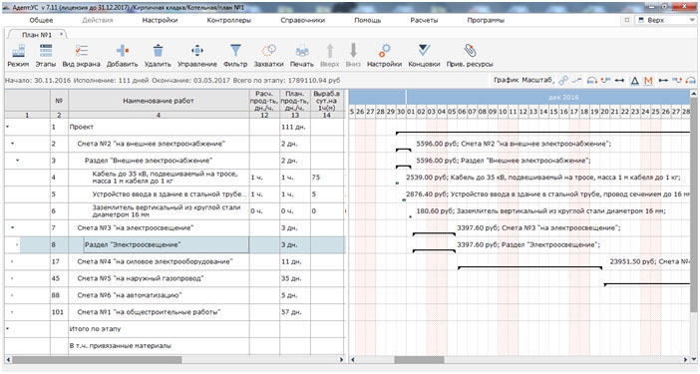Select row Кабель до 35 кВ
Image resolution: width=700 pixels, height=374 pixels.
[x=175, y=178]
